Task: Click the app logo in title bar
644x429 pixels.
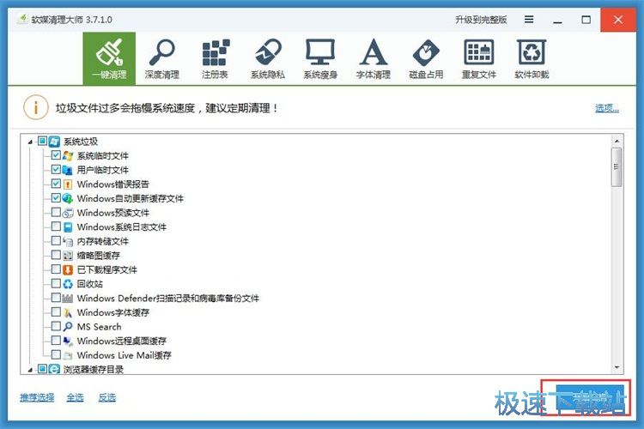Action: coord(22,19)
